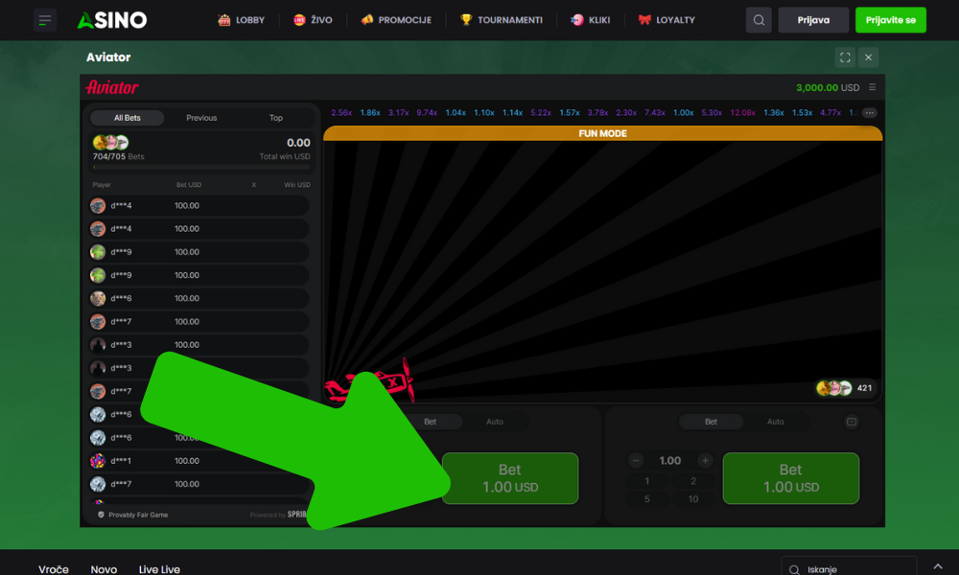The width and height of the screenshot is (959, 575).
Task: Open TOURNAMENTI page
Action: 501,20
